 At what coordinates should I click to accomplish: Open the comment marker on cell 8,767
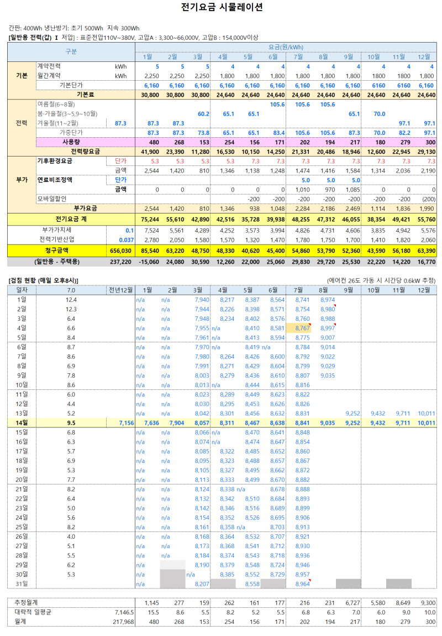coord(310,324)
